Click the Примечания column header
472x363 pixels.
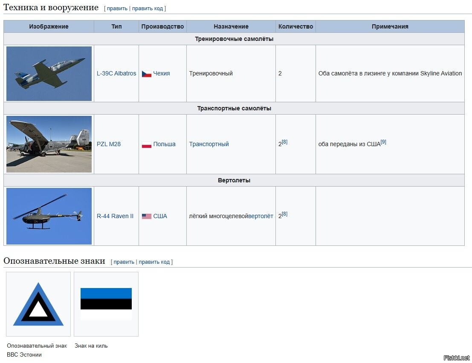coord(390,26)
